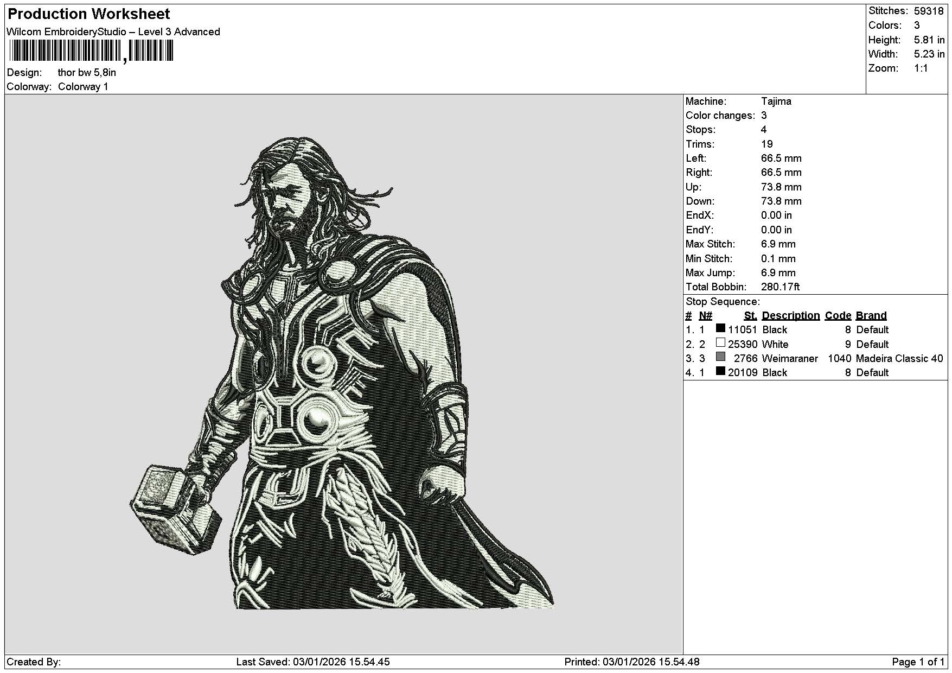952x673 pixels.
Task: Click "Wilcom EmbroideryStudio – Level 3 Advanced" text
Action: click(113, 31)
